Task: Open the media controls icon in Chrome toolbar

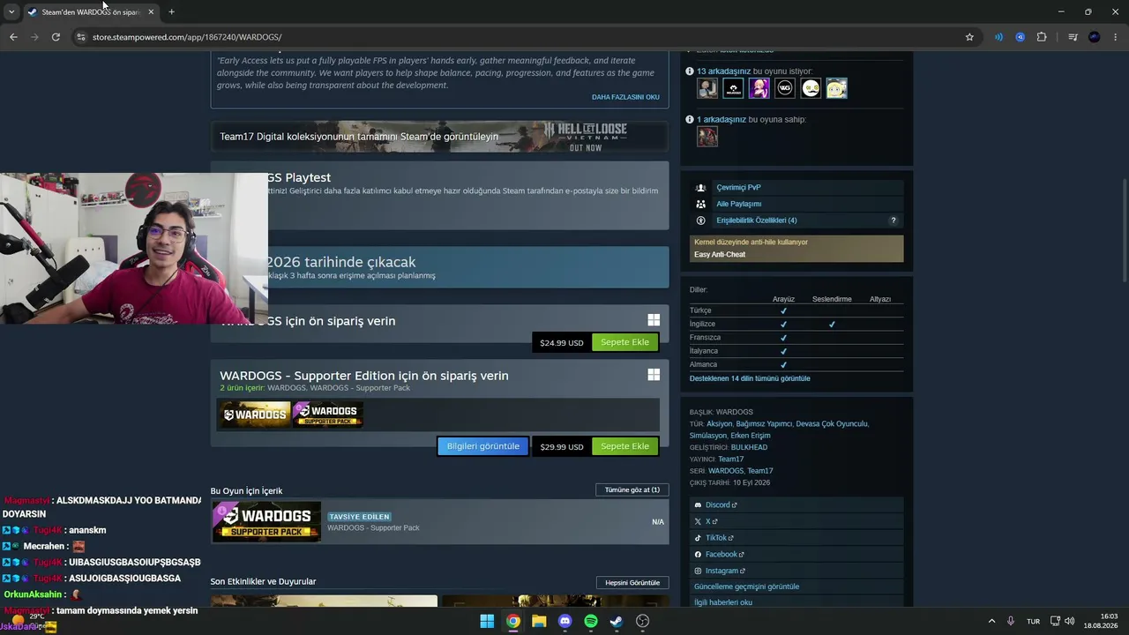Action: (x=1073, y=37)
